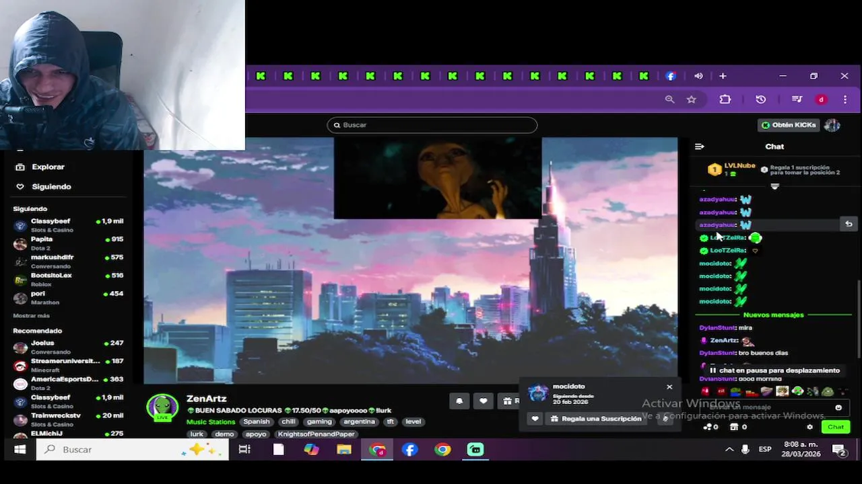
Task: Click the Nuevos mensajes divider label
Action: pos(774,315)
